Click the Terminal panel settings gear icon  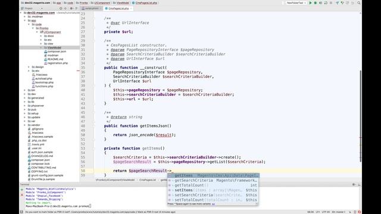coord(354,184)
